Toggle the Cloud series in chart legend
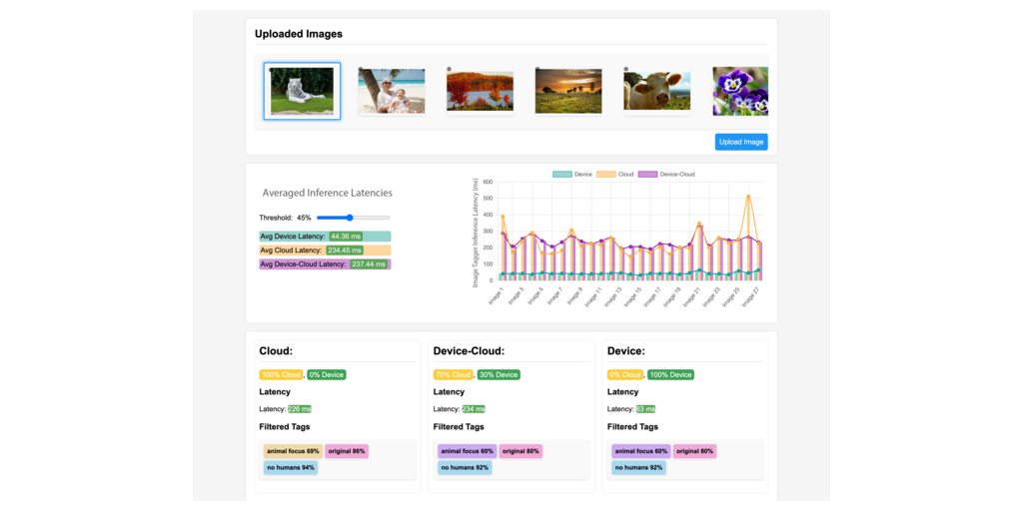Screen dimensions: 1023x511 [x=616, y=174]
